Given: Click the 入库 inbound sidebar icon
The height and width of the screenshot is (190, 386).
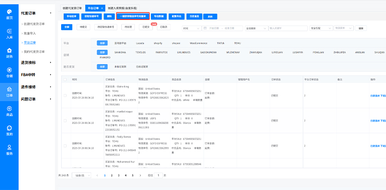Looking at the screenshot, I should pos(9,31).
